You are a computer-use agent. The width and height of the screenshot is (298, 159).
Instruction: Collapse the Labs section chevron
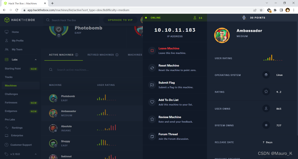coord(35,60)
